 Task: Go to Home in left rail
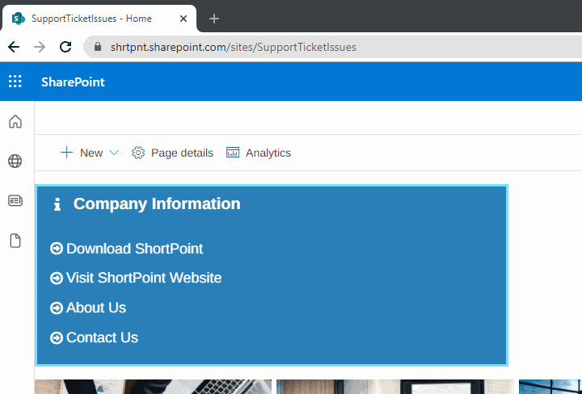coord(15,122)
